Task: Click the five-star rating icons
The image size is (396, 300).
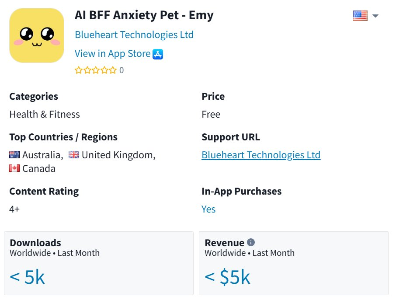Action: [x=96, y=70]
